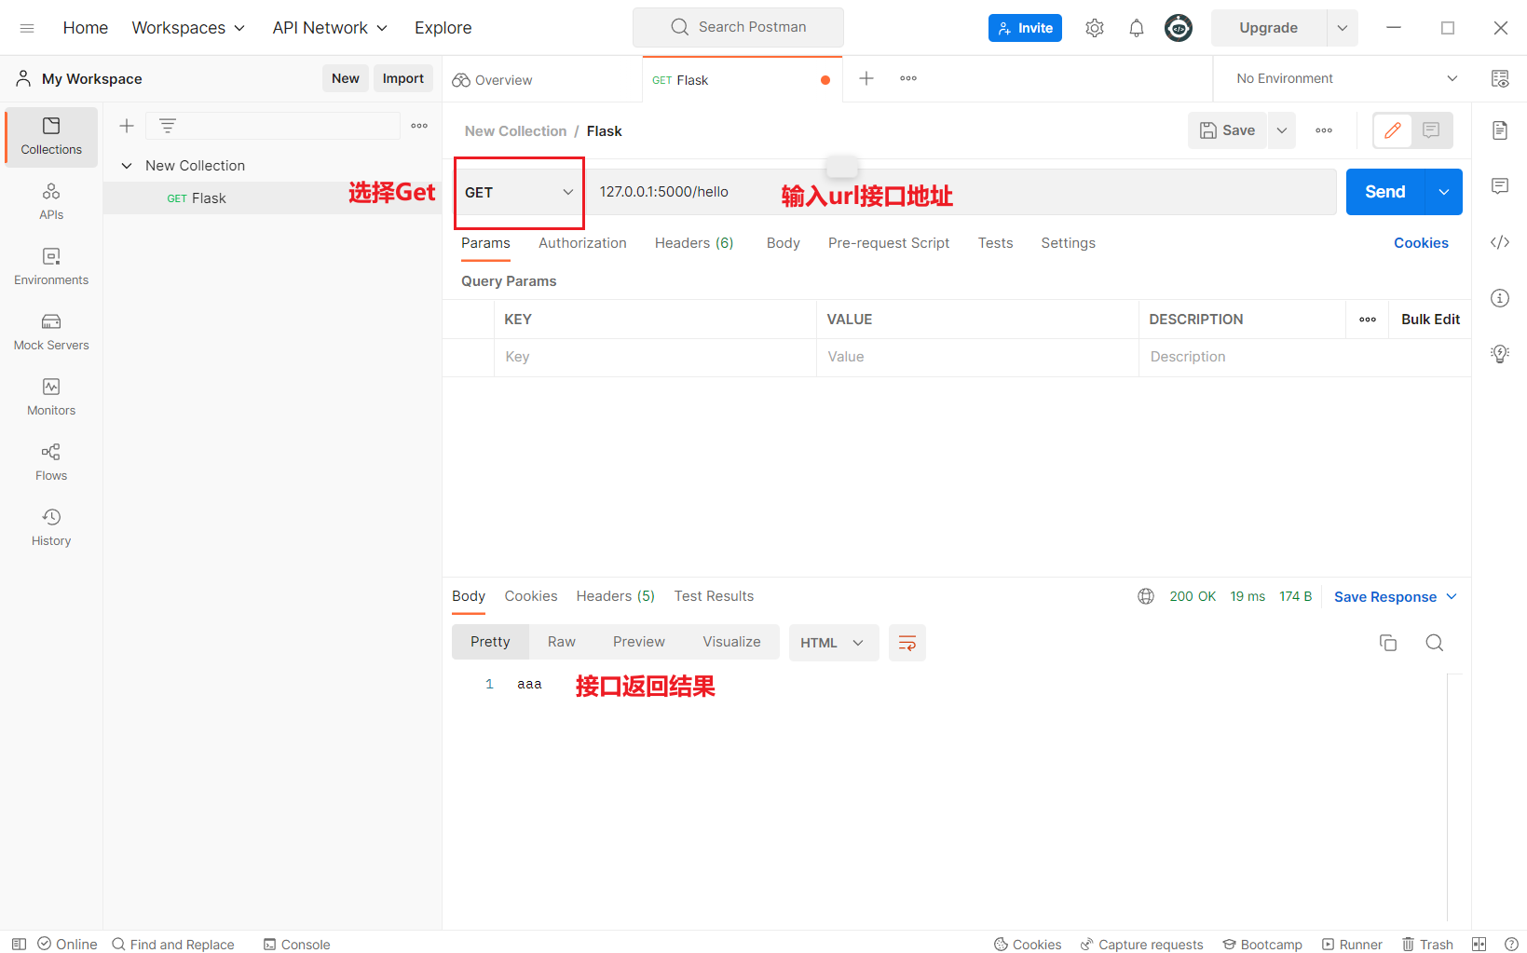This screenshot has height=953, width=1527.
Task: Switch to the Visualize response view
Action: 731,642
